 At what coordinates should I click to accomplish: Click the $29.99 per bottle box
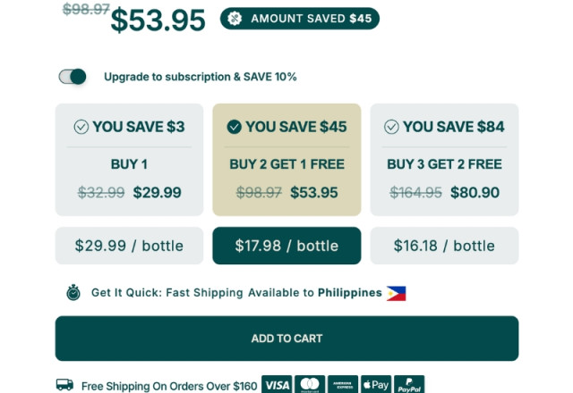point(129,246)
